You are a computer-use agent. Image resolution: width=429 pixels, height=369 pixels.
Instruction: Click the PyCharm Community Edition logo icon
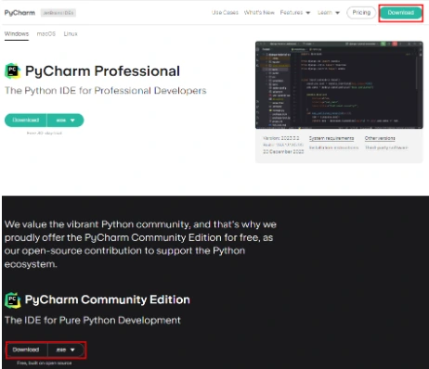pos(13,299)
